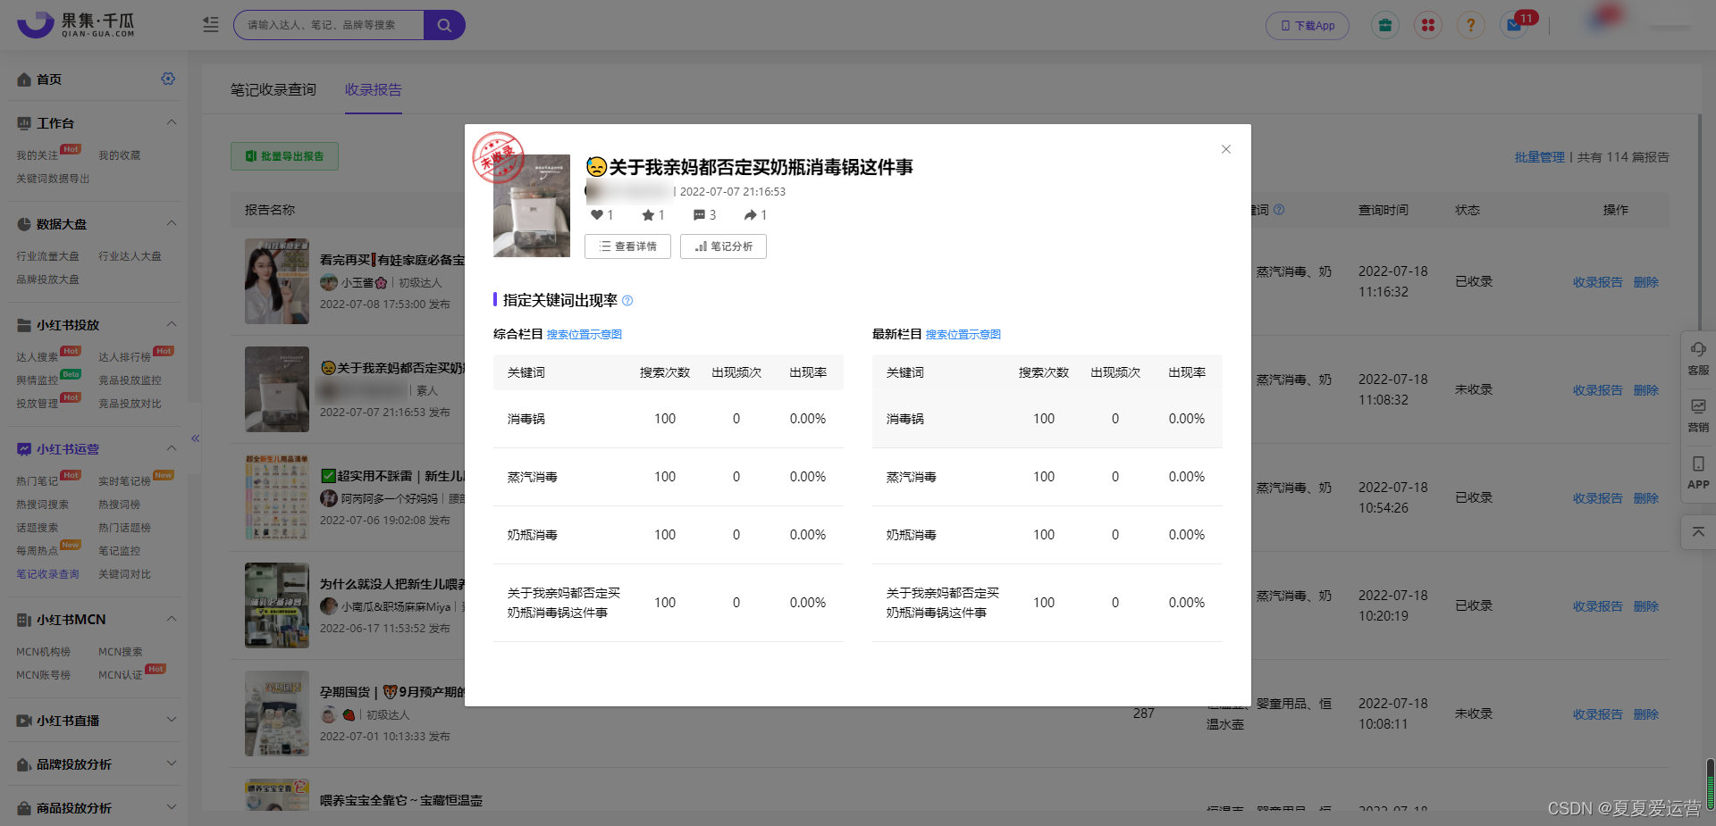Click the search input field
Image resolution: width=1716 pixels, height=826 pixels.
(329, 25)
